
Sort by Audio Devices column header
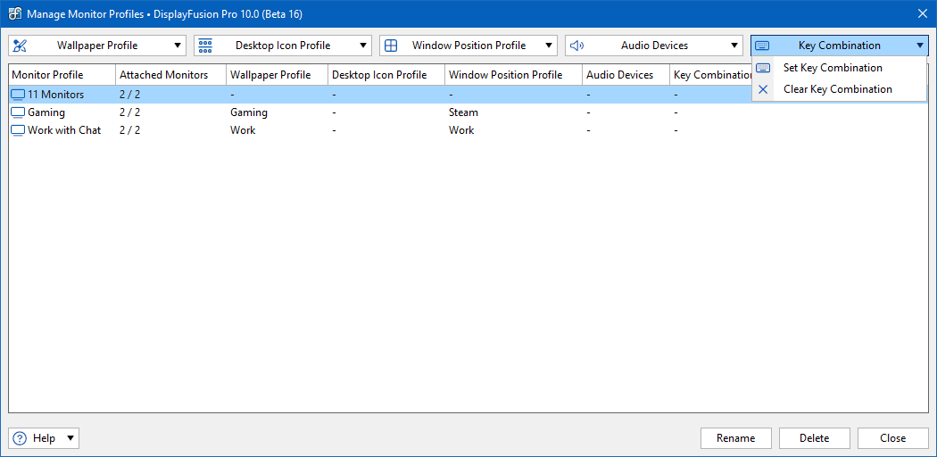coord(626,75)
